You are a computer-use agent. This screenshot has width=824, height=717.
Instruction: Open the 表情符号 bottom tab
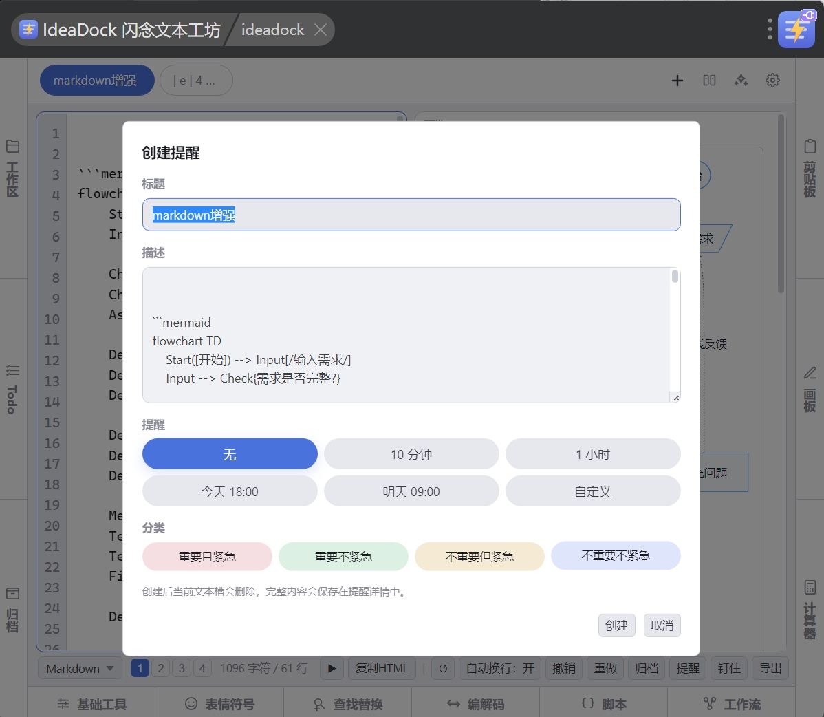[219, 704]
